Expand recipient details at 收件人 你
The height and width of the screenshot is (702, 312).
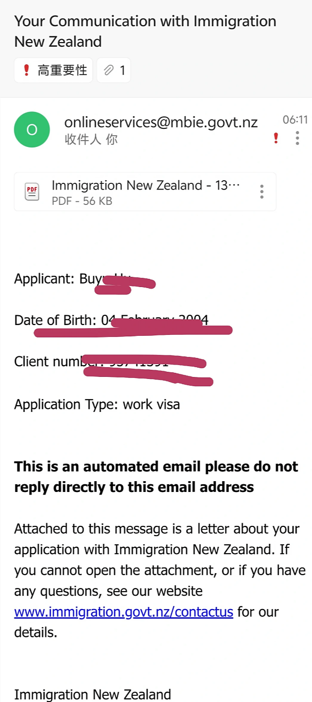[91, 139]
